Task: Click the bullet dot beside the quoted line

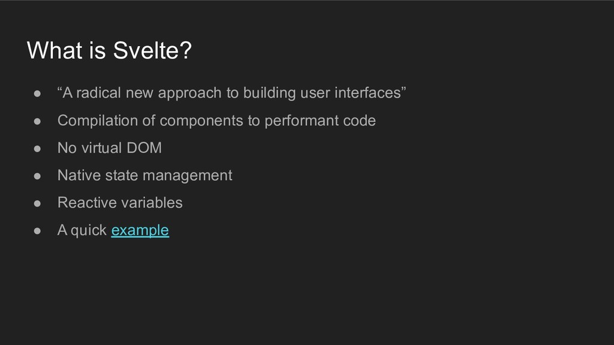Action: (x=37, y=93)
